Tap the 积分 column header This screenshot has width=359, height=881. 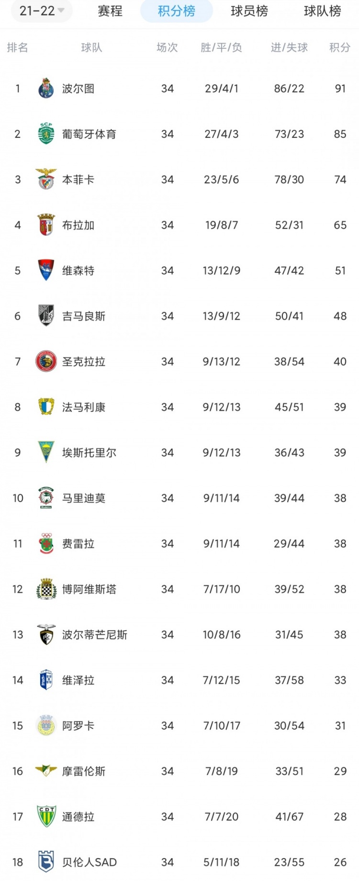(340, 47)
